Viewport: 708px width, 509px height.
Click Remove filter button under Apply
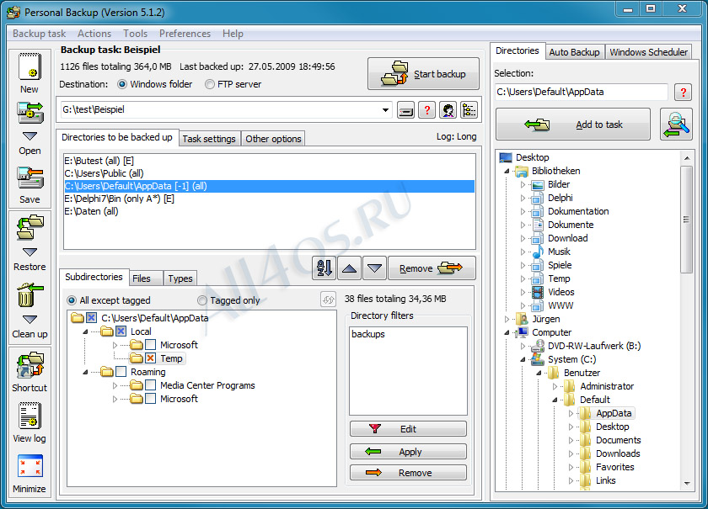[x=408, y=473]
